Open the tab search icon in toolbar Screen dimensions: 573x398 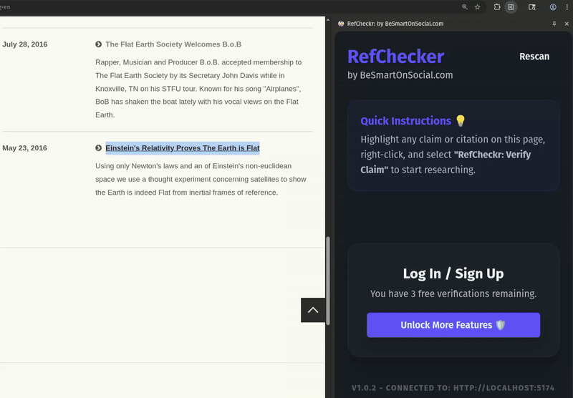[532, 7]
